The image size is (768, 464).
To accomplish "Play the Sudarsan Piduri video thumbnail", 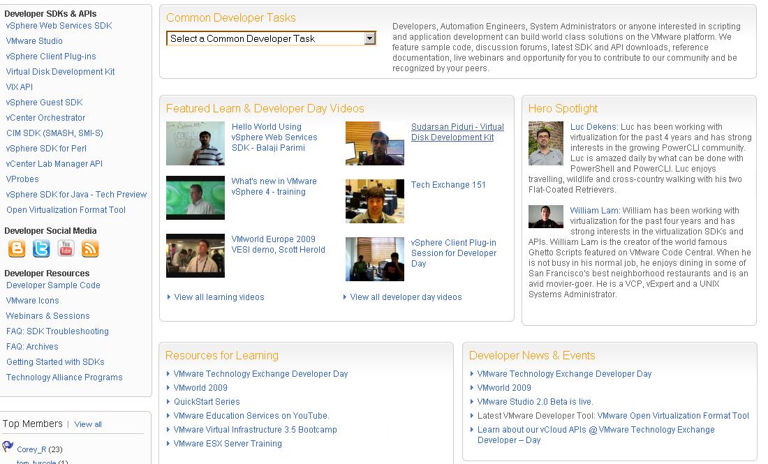I will click(x=375, y=144).
